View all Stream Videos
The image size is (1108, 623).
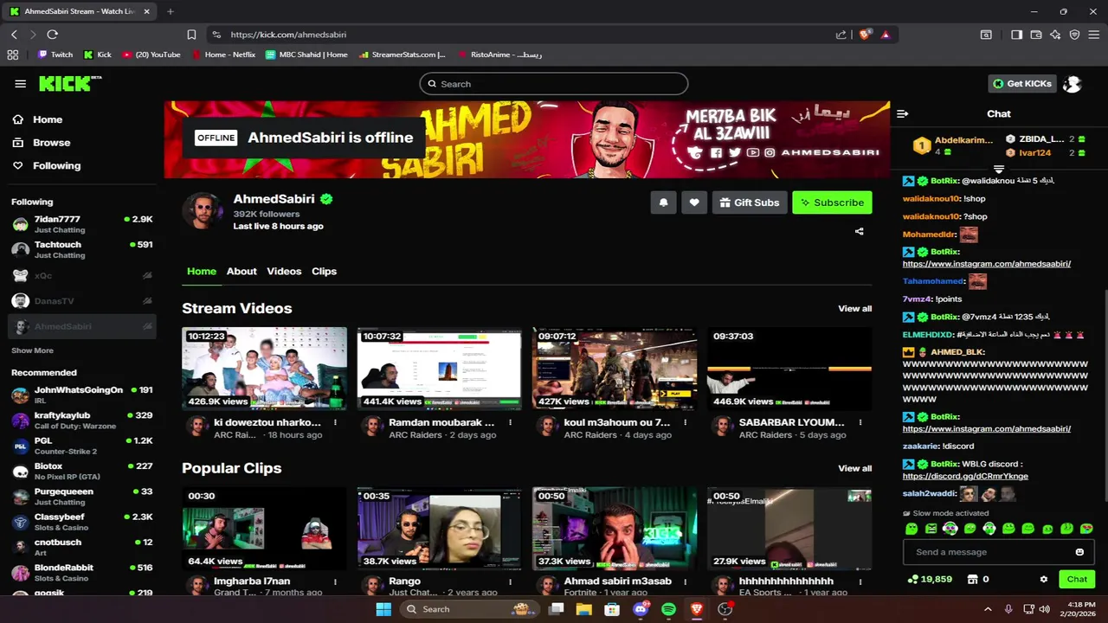click(x=854, y=309)
